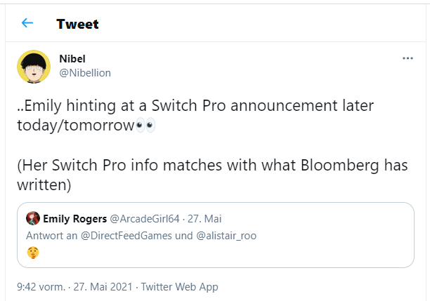Click the "Antwort an" reply label
430x301 pixels.
click(x=50, y=235)
